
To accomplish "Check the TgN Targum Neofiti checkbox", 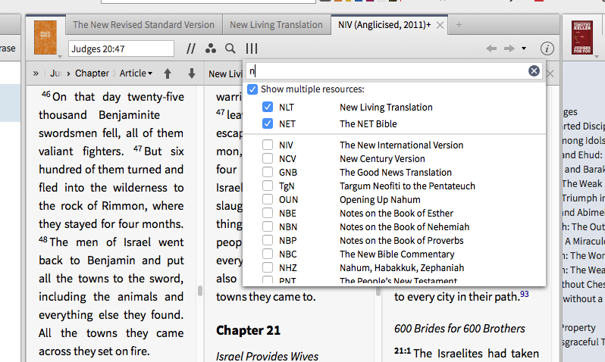I will point(268,186).
